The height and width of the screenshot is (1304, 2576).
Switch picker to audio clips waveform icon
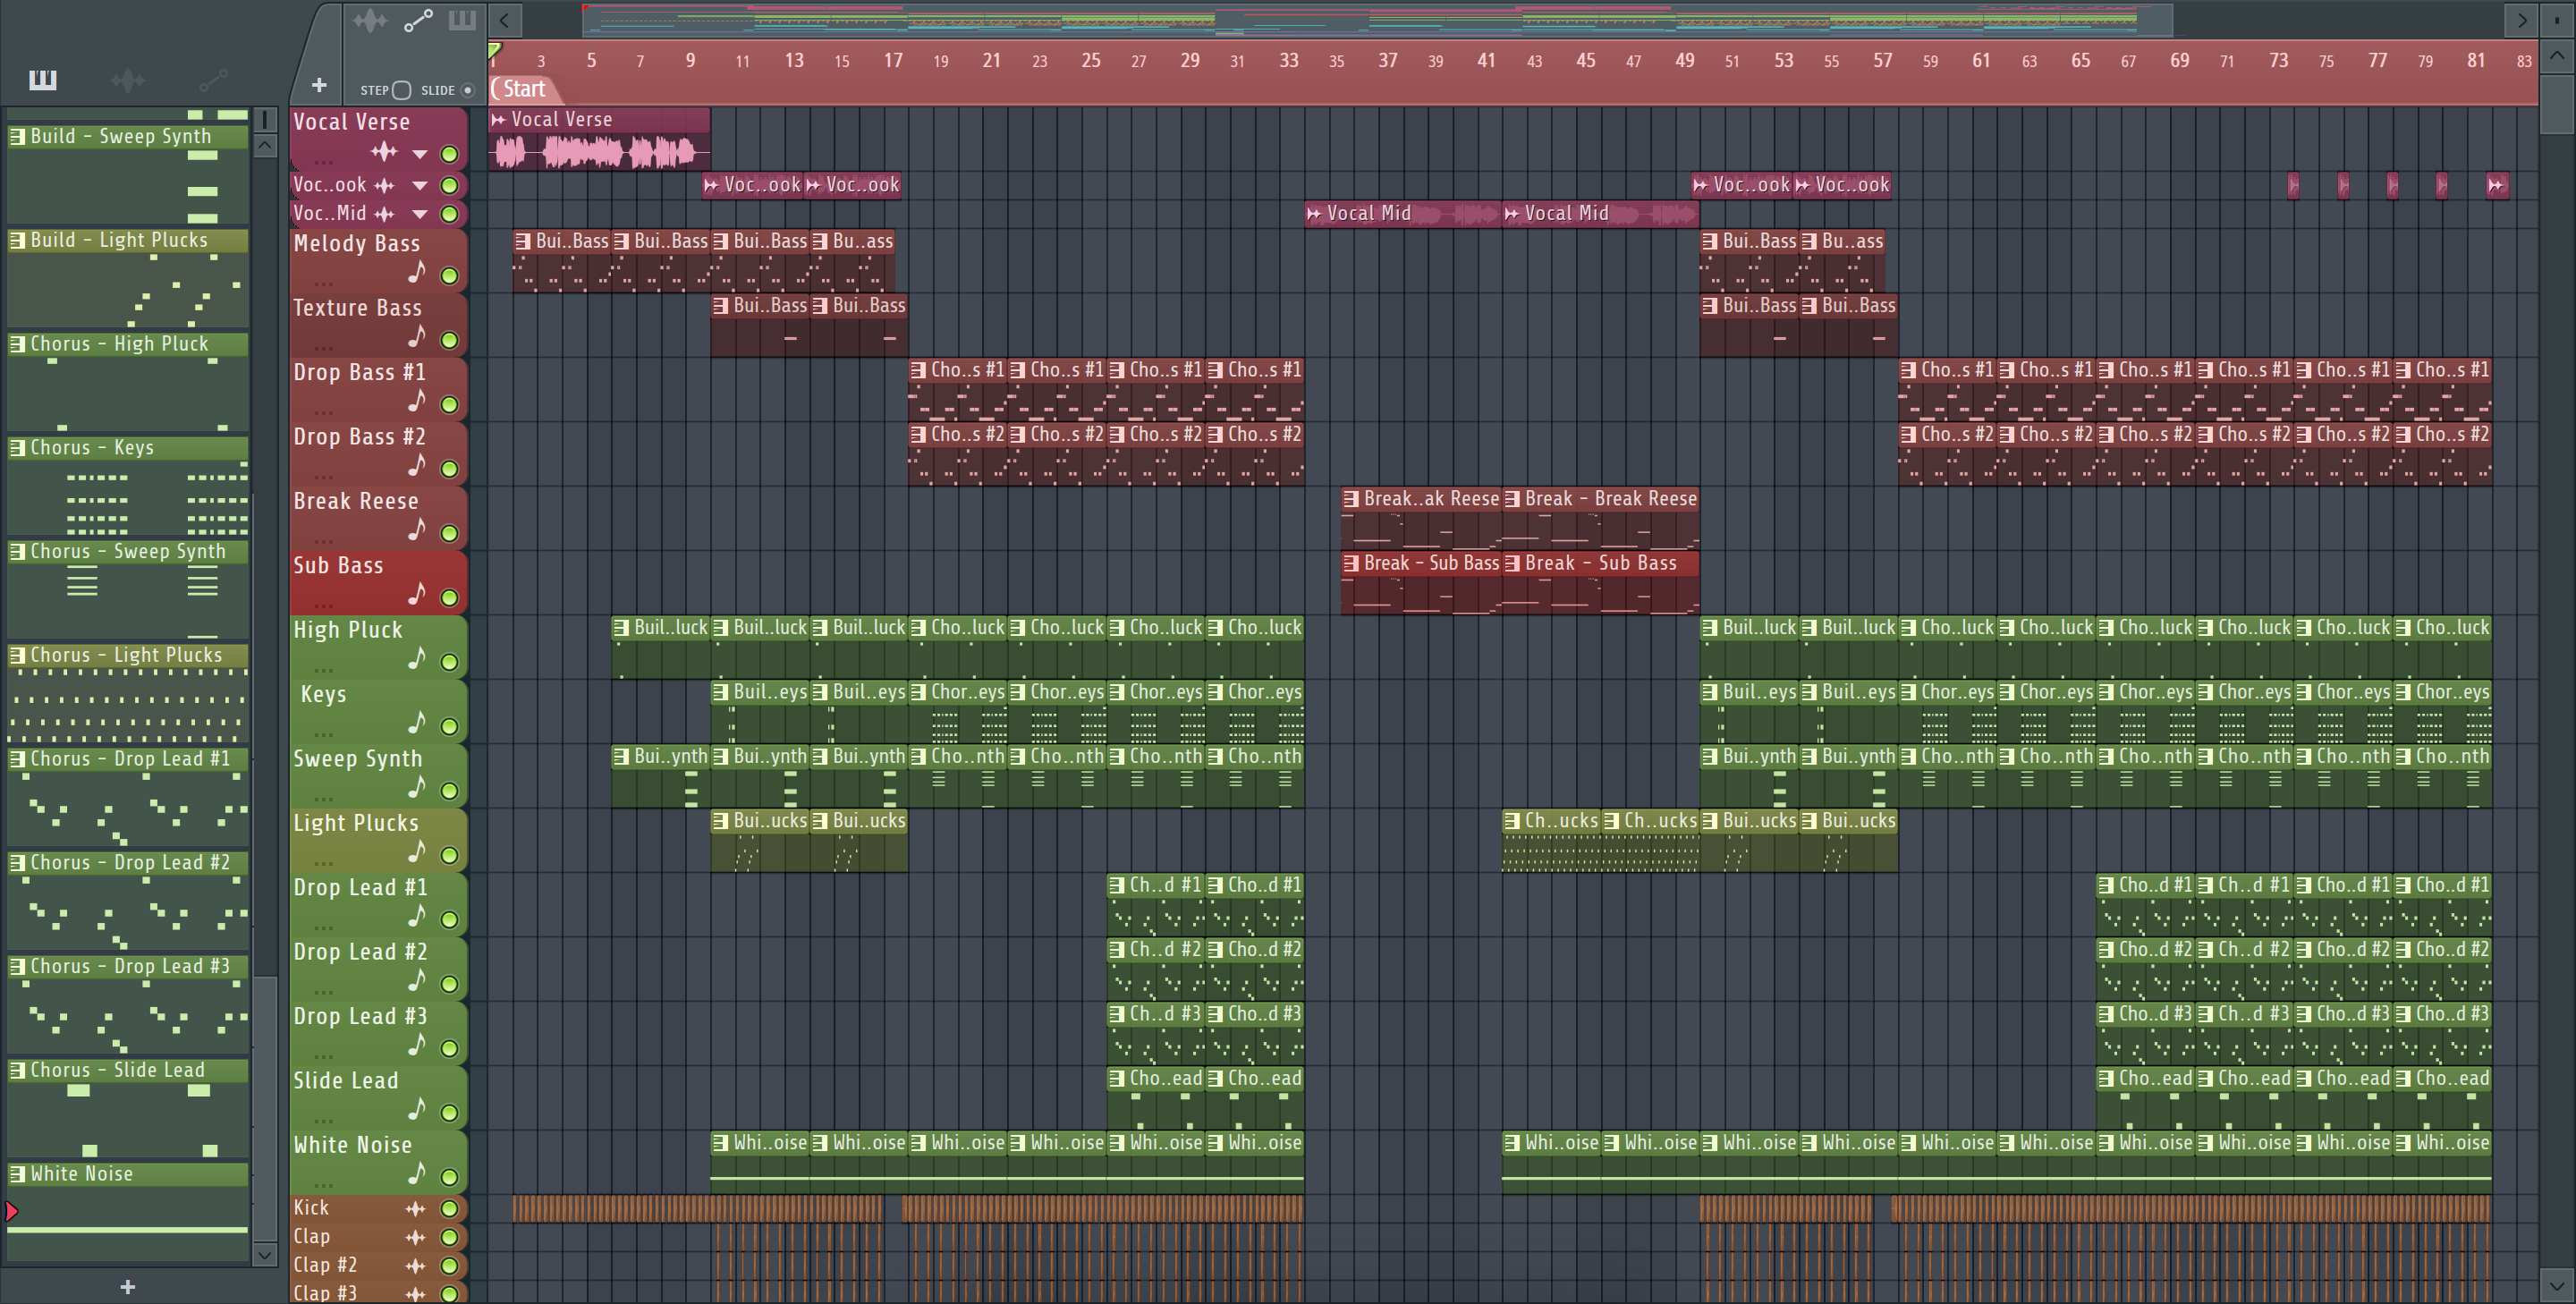pos(128,80)
